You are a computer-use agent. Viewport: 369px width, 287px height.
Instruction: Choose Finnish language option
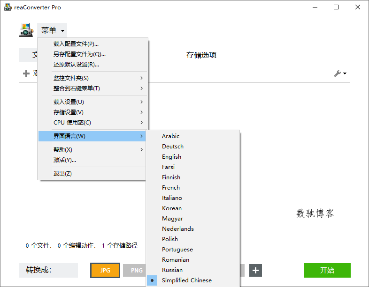(x=193, y=177)
